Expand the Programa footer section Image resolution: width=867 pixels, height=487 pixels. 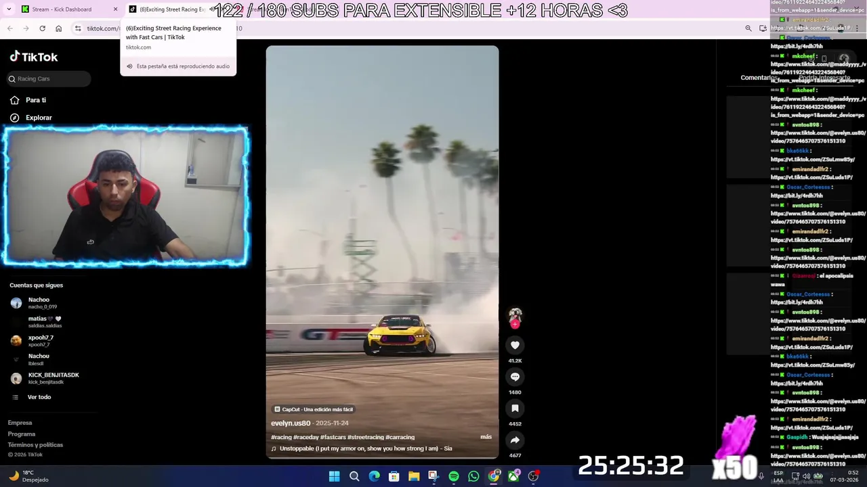click(22, 434)
